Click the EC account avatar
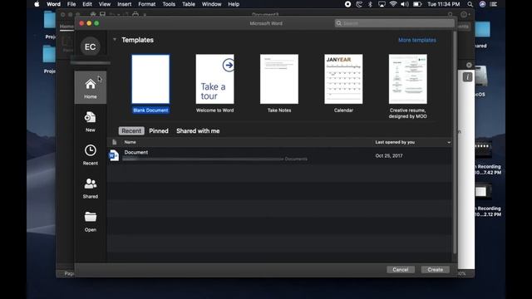Viewport: 532px width, 299px height. 90,47
